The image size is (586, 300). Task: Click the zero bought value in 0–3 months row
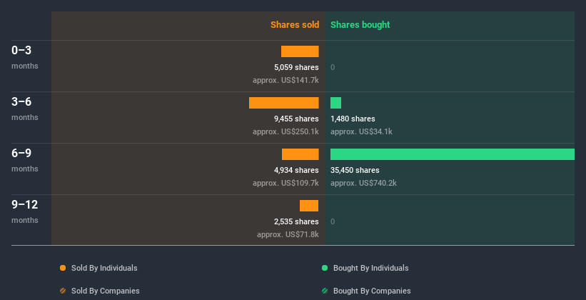[x=333, y=67]
